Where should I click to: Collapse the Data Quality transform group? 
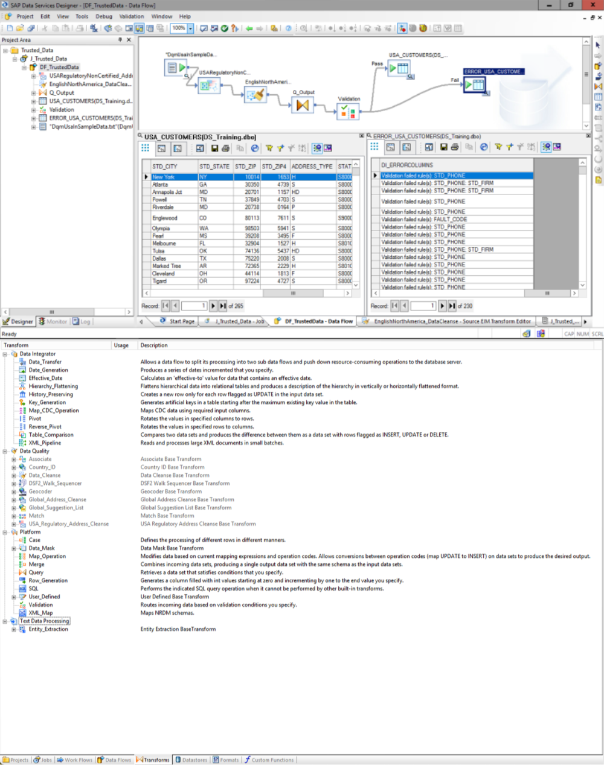pyautogui.click(x=5, y=451)
